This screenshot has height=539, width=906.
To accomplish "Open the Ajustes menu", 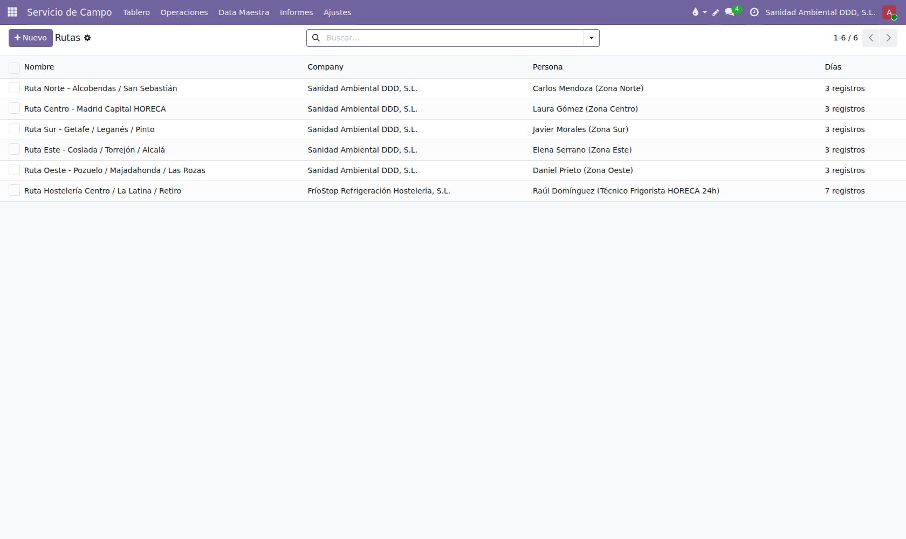I will pos(337,12).
